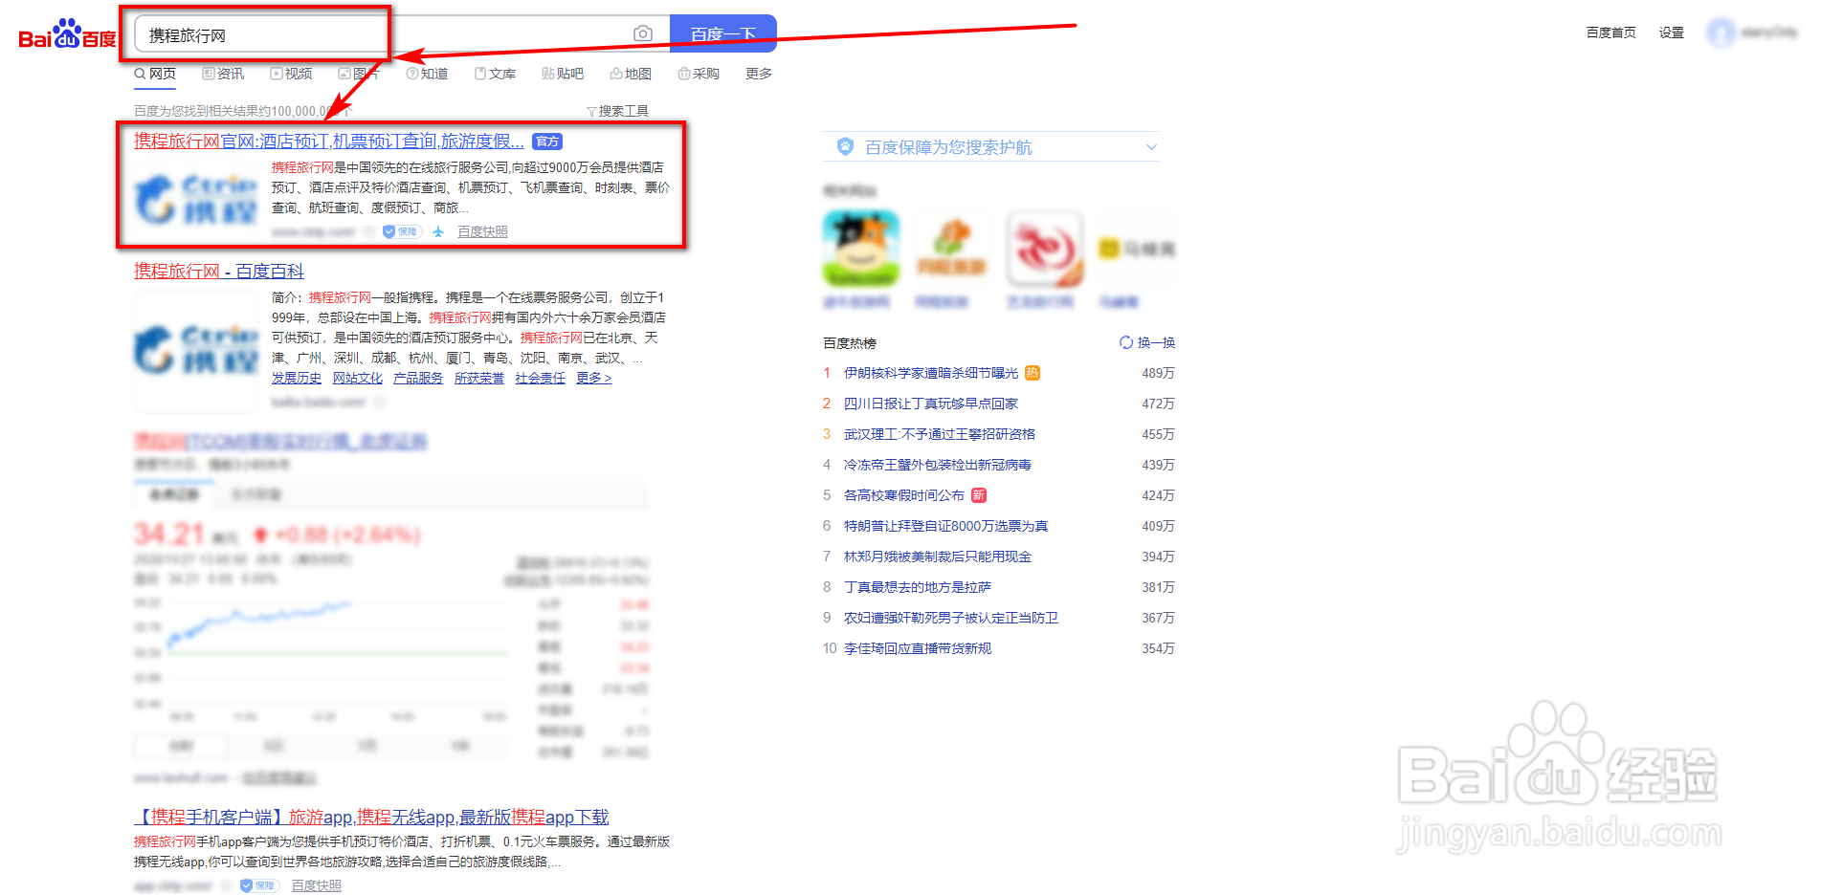Open hot topic 丁真最想去的地方是拉萨
Viewport: 1821px width, 895px height.
click(x=918, y=587)
